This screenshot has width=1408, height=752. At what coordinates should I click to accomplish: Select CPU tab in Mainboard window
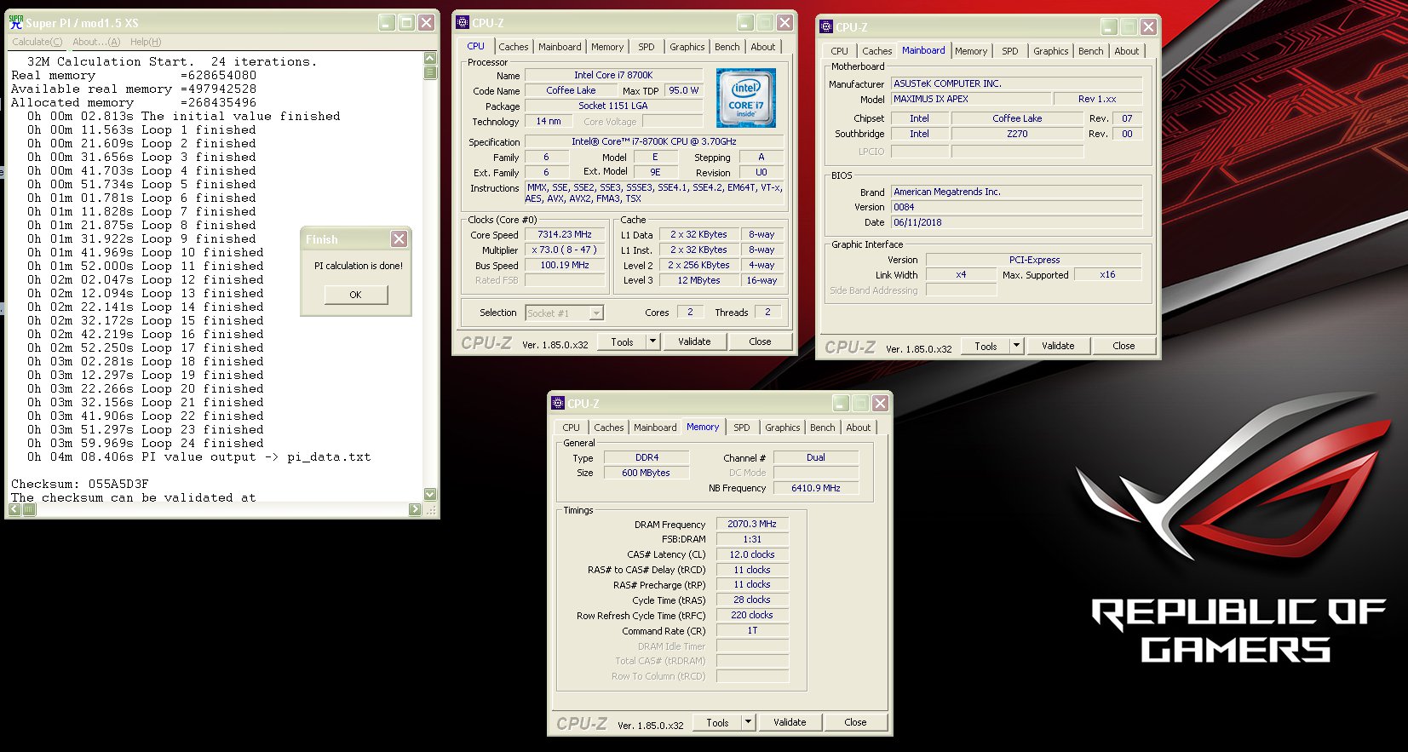tap(839, 51)
